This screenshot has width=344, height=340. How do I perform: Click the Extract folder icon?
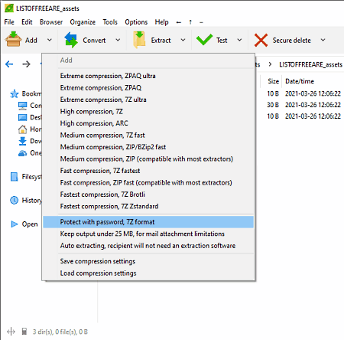(139, 40)
